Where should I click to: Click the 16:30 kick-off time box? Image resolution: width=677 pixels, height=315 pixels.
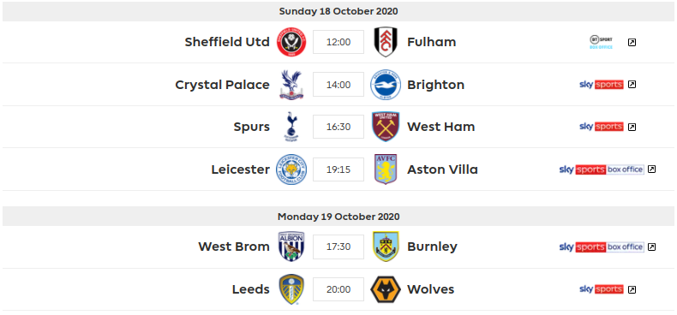[x=338, y=127]
